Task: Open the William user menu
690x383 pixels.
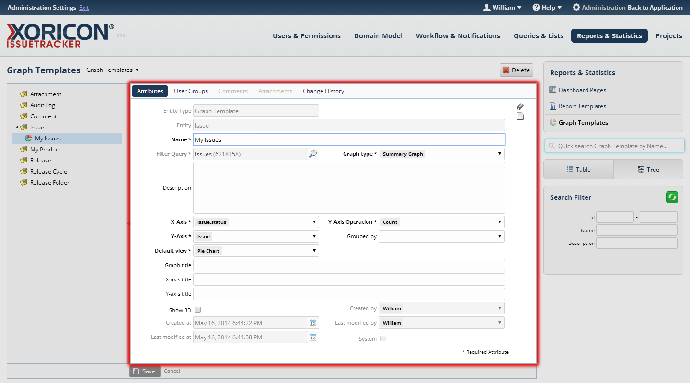Action: point(502,7)
